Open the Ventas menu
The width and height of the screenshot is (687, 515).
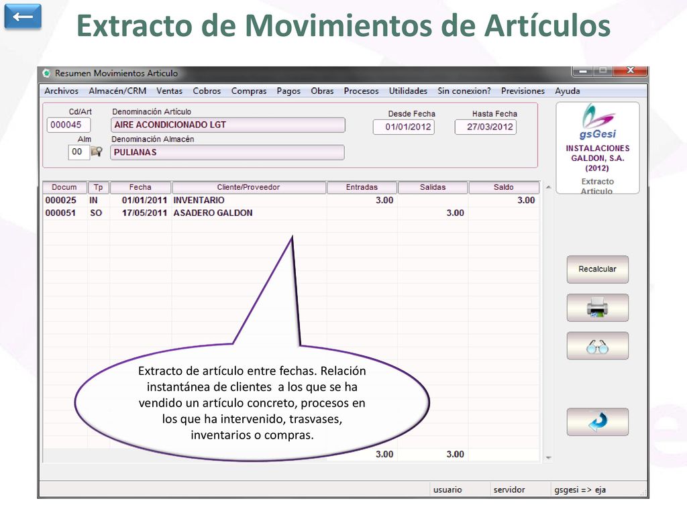(x=170, y=91)
